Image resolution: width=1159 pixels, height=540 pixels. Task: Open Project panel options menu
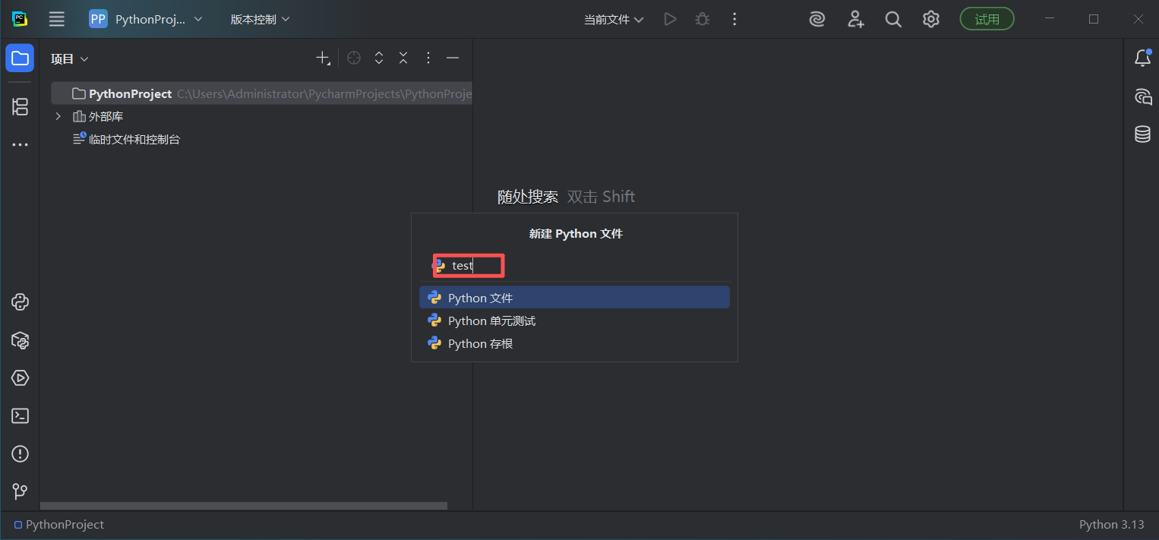(428, 58)
